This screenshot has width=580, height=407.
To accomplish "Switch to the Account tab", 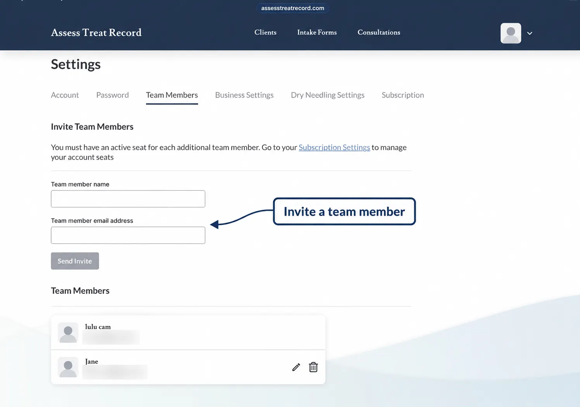I will [65, 95].
